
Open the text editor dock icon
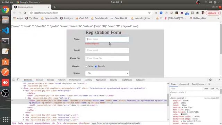click(x=6, y=51)
